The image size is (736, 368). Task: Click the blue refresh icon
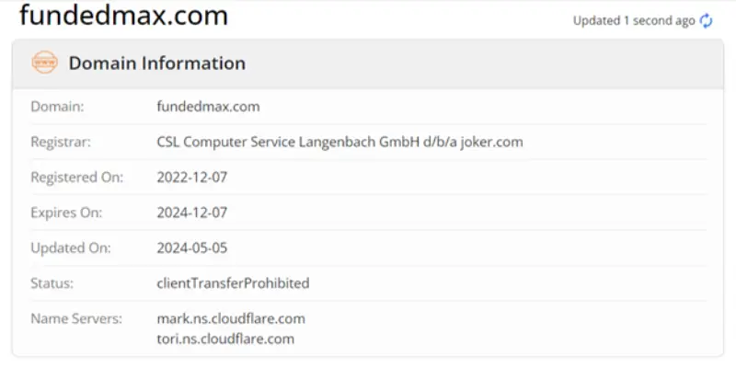pos(707,20)
